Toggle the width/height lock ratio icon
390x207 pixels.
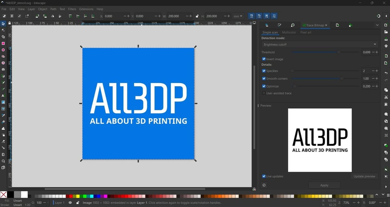[197, 16]
